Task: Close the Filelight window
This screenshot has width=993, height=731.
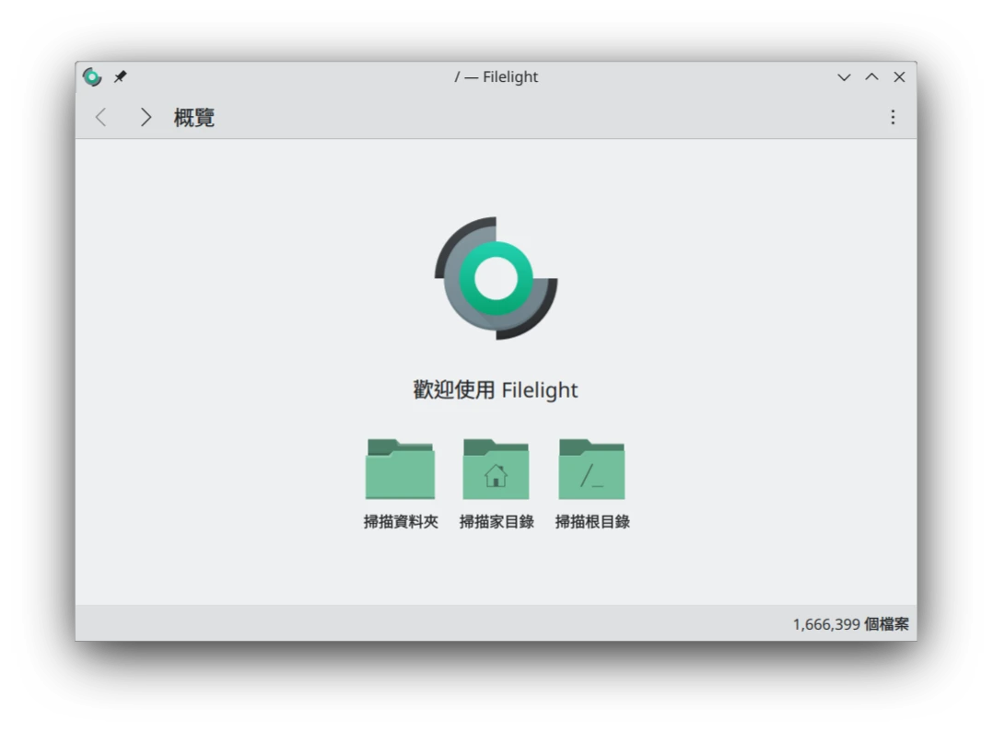Action: point(899,77)
